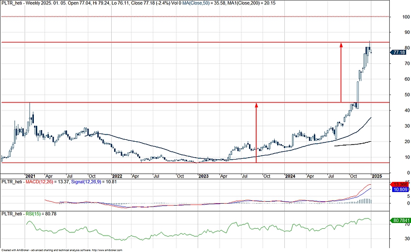
Task: Click the 50 price axis label
Action: [407, 95]
